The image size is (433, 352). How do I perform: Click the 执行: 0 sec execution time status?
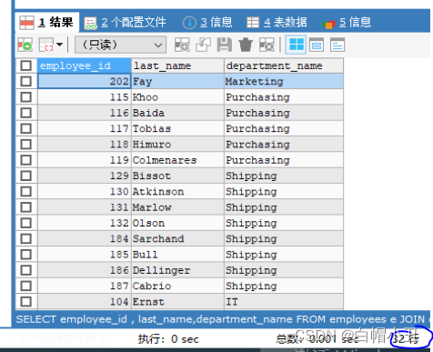point(168,339)
